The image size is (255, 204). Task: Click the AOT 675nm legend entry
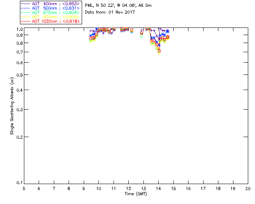pos(50,12)
